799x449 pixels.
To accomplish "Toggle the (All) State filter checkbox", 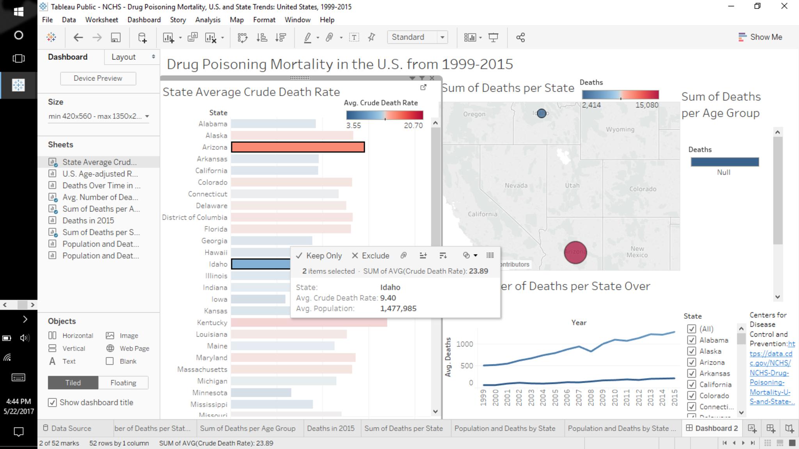I will [692, 329].
